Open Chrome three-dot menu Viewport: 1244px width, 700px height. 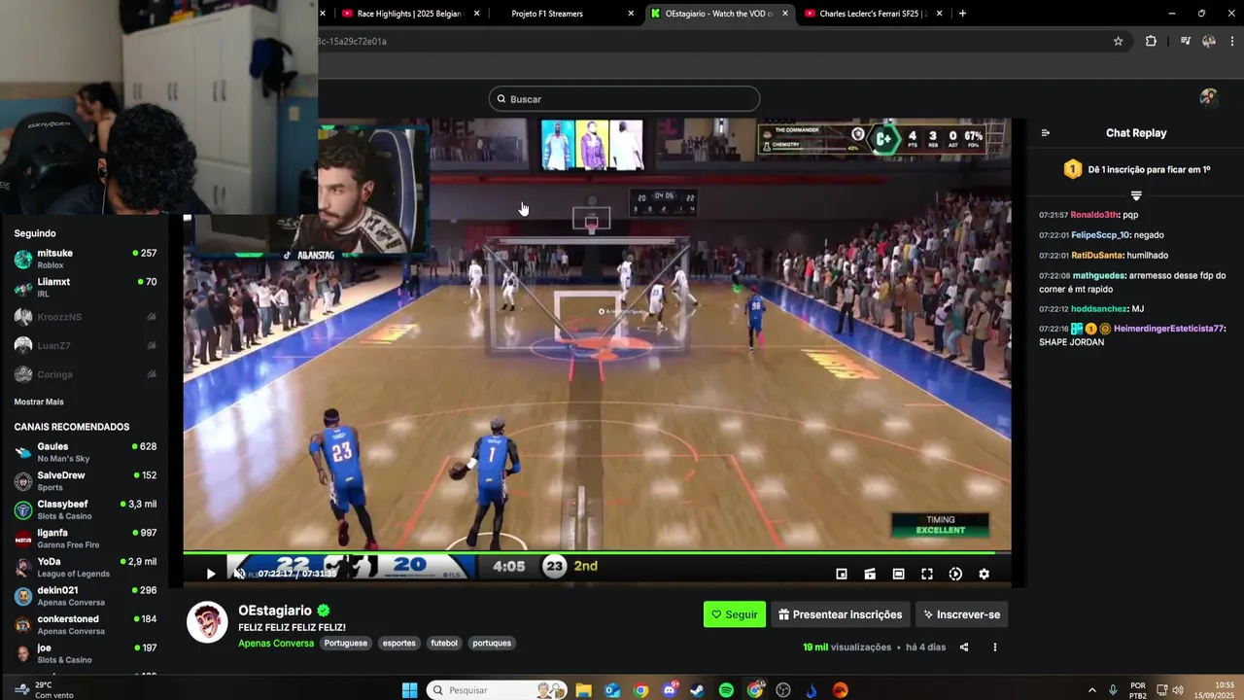[1232, 41]
